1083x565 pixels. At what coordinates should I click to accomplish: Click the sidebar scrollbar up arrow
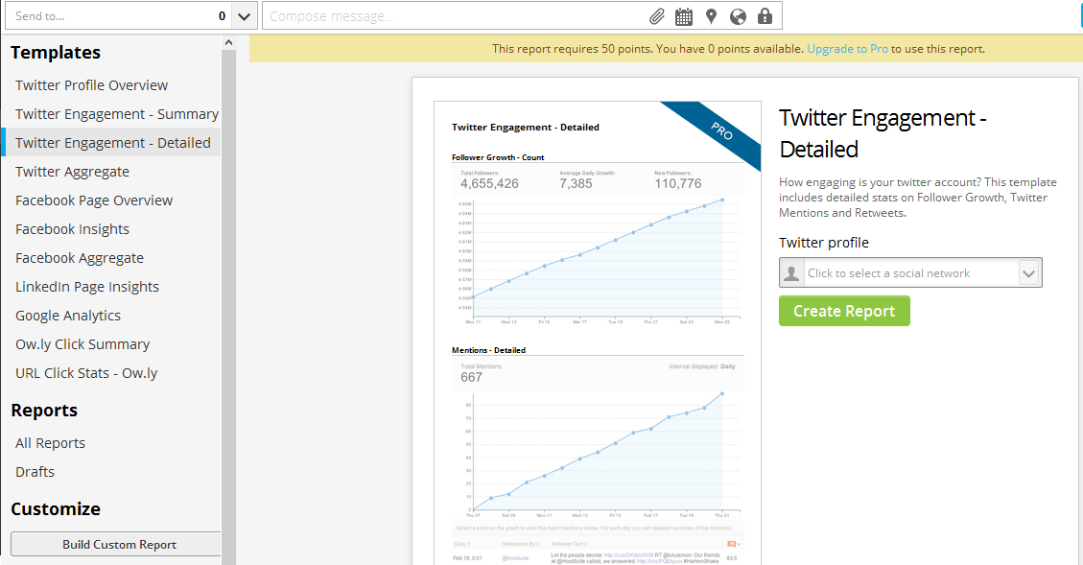228,43
